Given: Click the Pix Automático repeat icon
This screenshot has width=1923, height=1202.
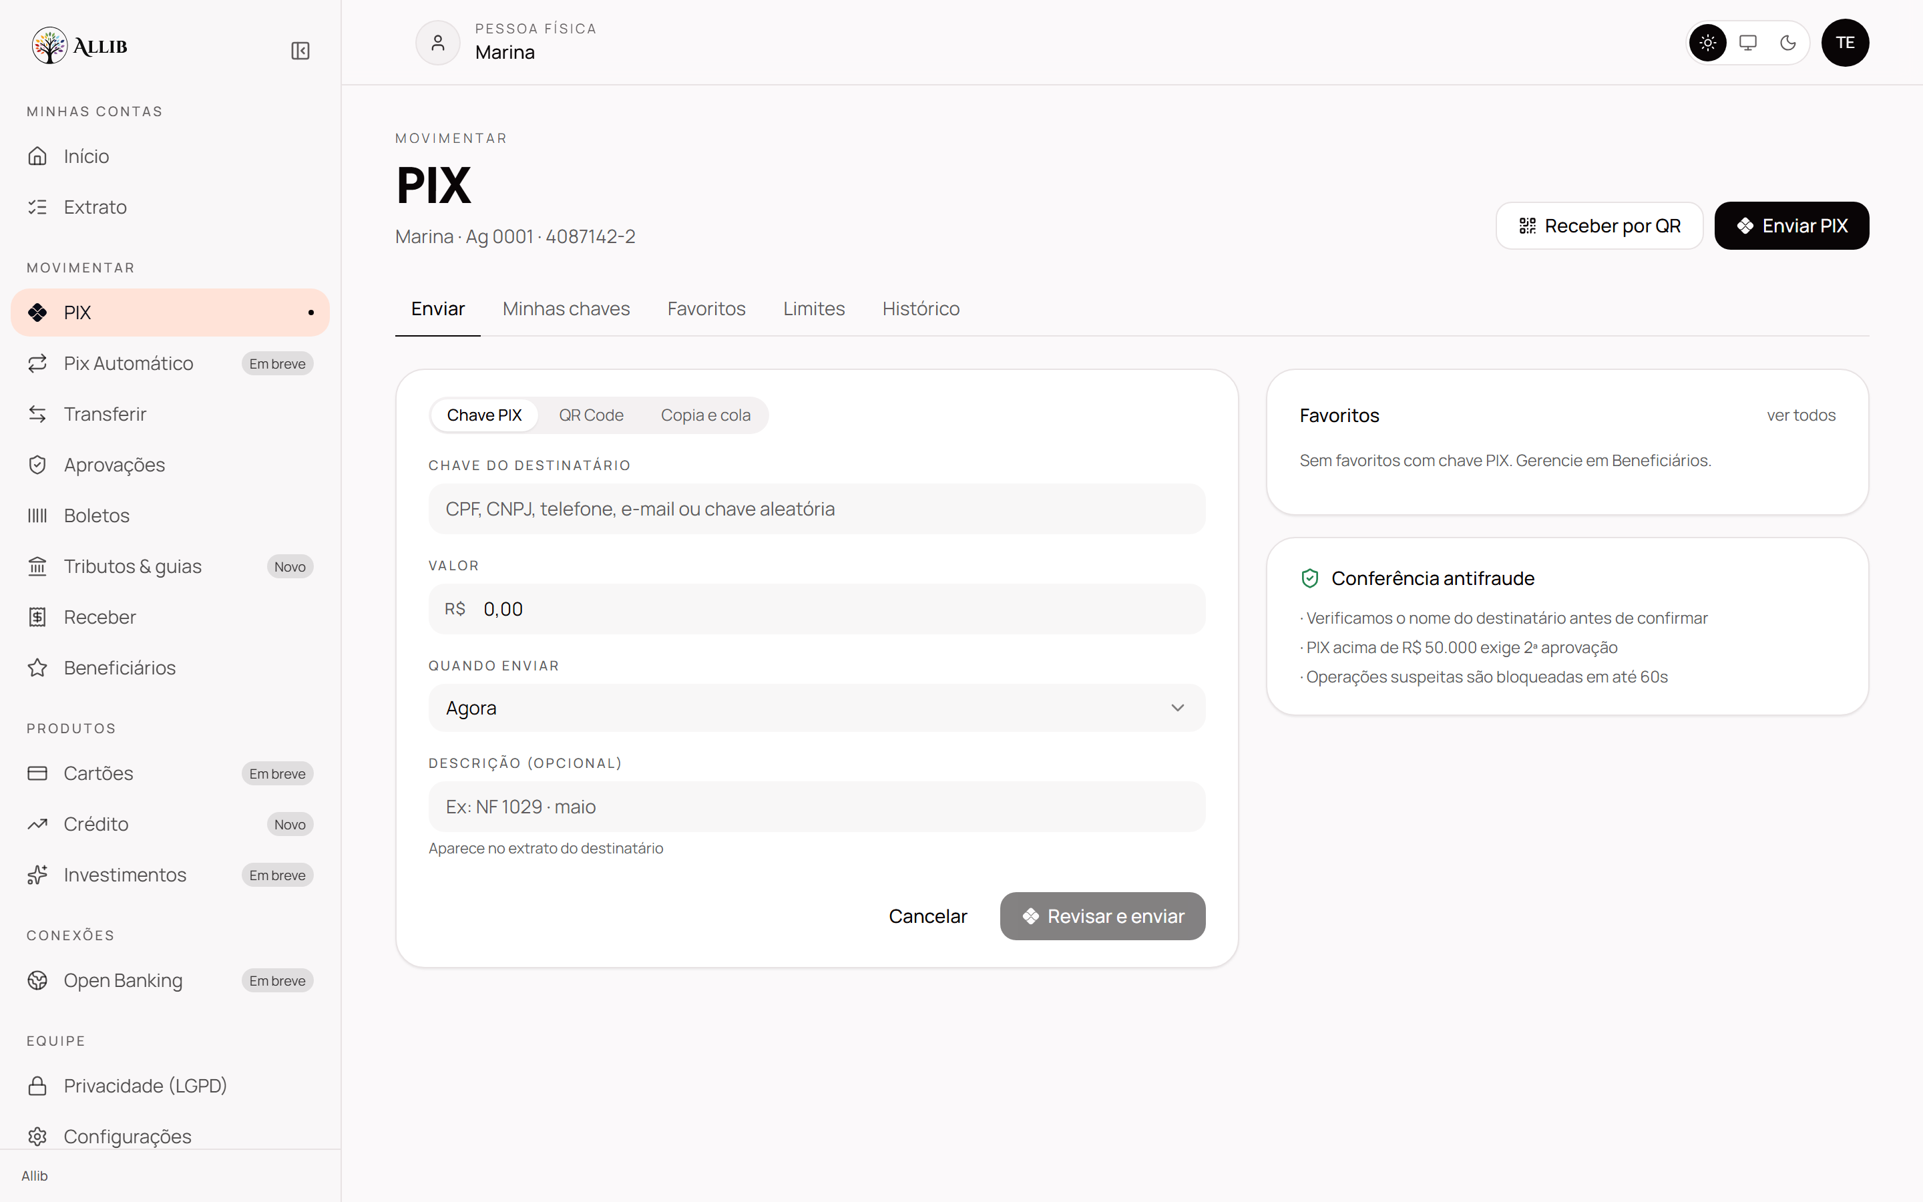Looking at the screenshot, I should (x=37, y=363).
